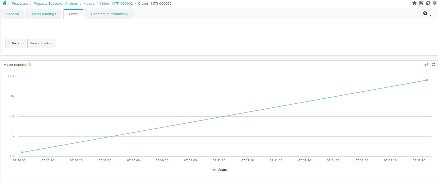Viewport: 438px width, 183px height.
Task: Open the Meter readings tab
Action: pyautogui.click(x=44, y=14)
